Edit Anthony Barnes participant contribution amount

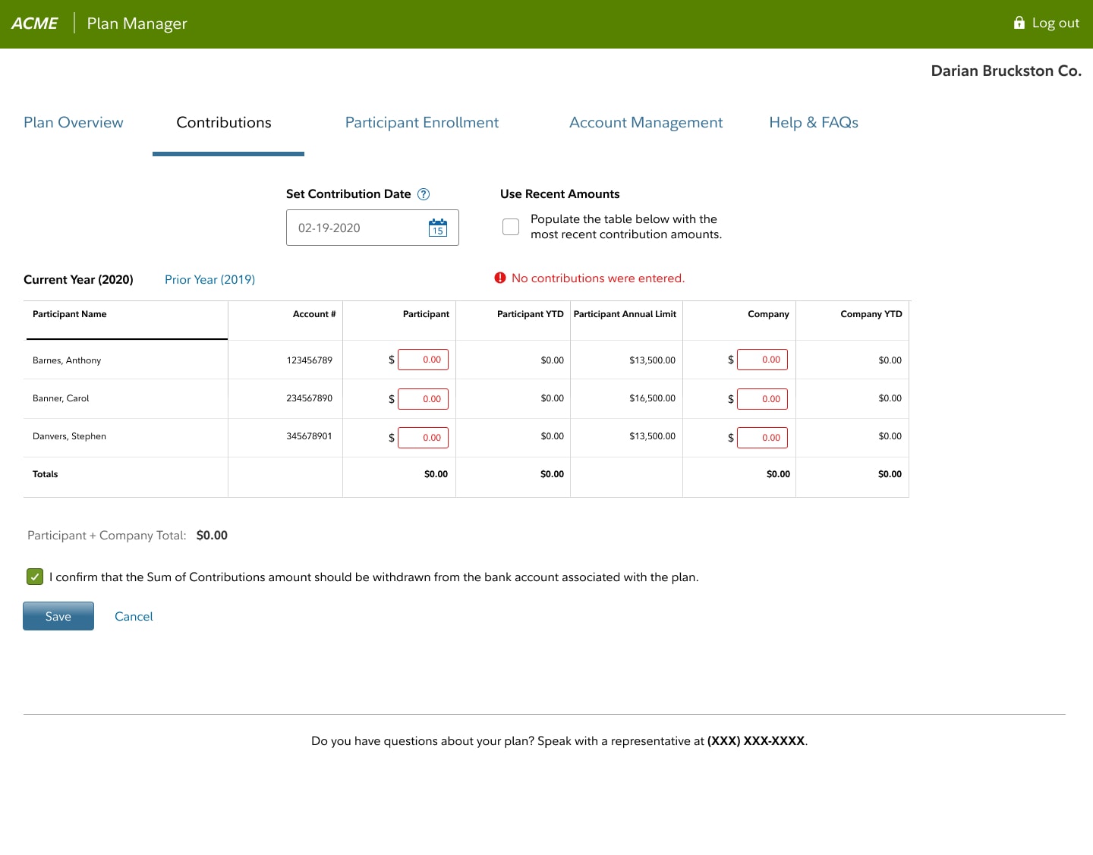(x=423, y=360)
